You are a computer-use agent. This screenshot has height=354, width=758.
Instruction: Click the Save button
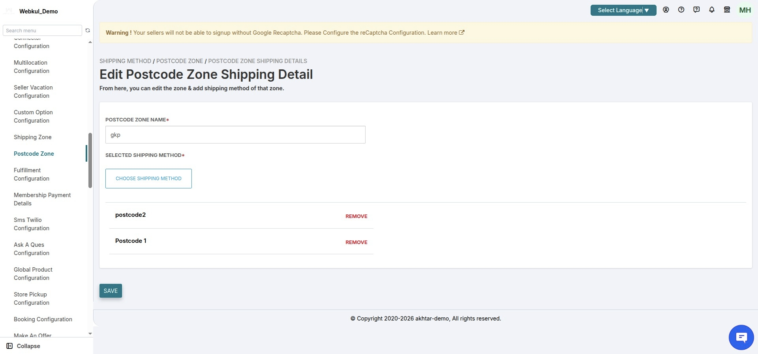111,291
